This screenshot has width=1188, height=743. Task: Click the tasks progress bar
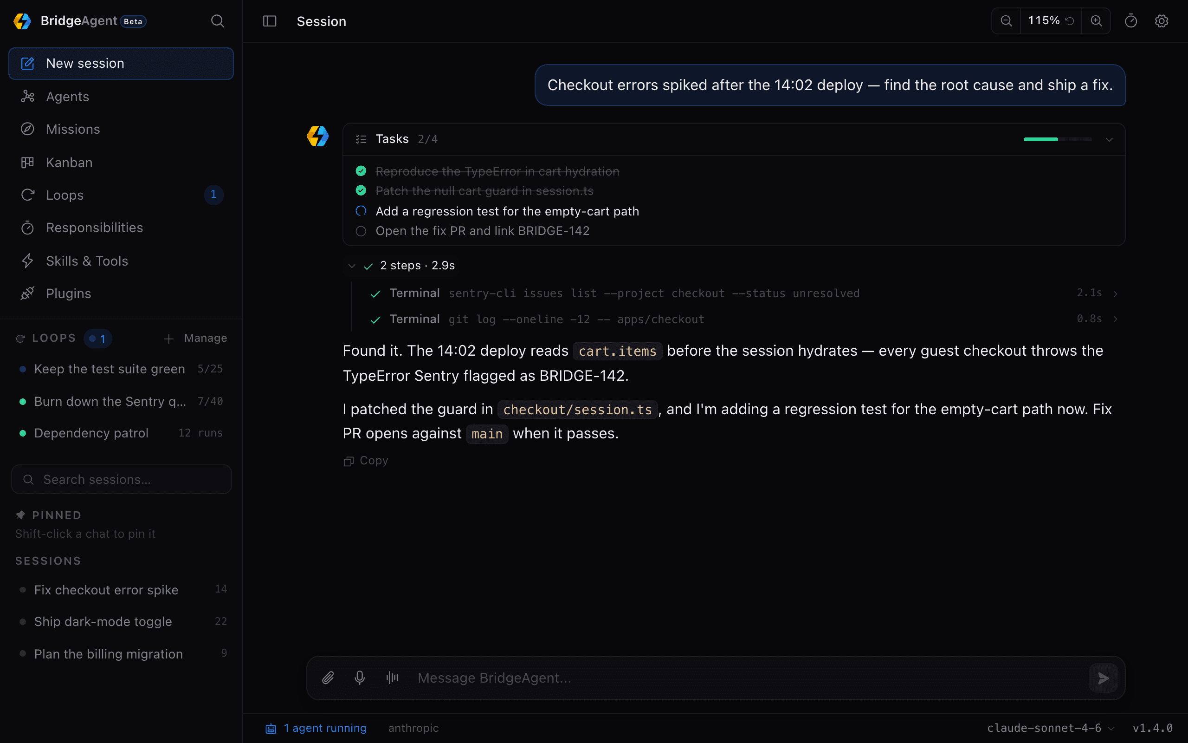[1058, 140]
